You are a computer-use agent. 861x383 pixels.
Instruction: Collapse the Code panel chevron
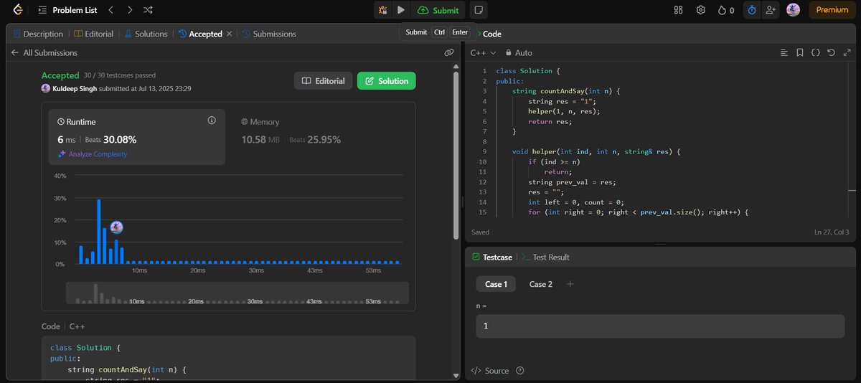click(x=478, y=34)
